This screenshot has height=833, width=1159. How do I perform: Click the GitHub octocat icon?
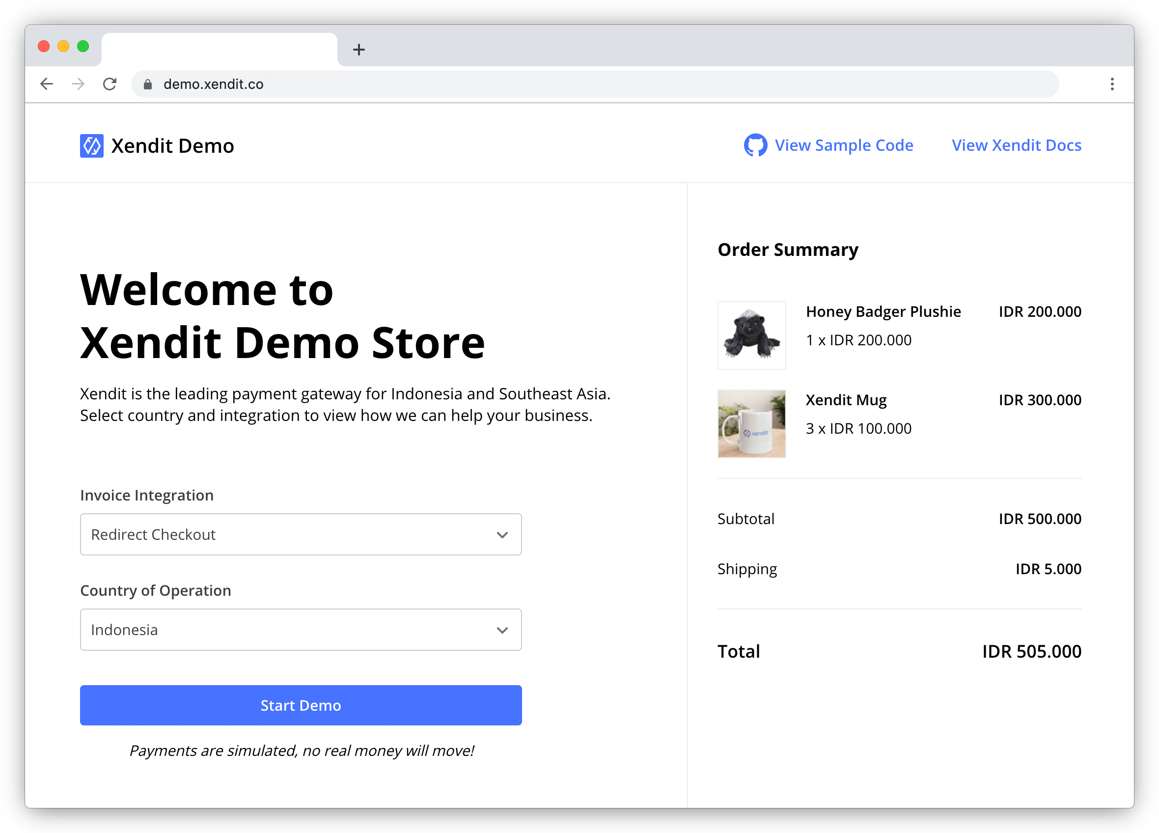tap(755, 145)
